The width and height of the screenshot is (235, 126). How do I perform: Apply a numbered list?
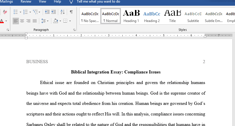26,12
